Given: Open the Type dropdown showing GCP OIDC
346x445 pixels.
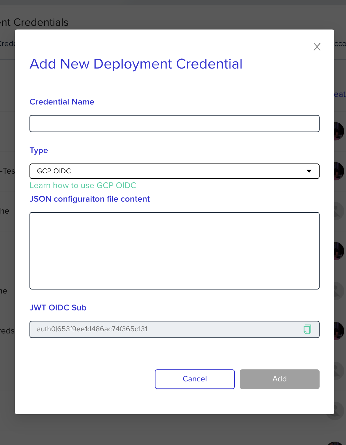Looking at the screenshot, I should click(x=175, y=171).
